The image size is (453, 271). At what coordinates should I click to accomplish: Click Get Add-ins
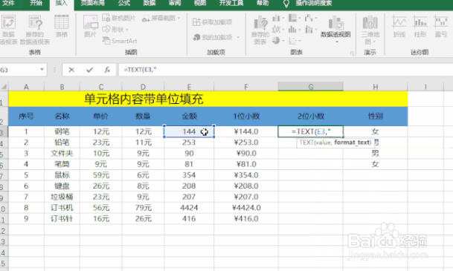(212, 22)
